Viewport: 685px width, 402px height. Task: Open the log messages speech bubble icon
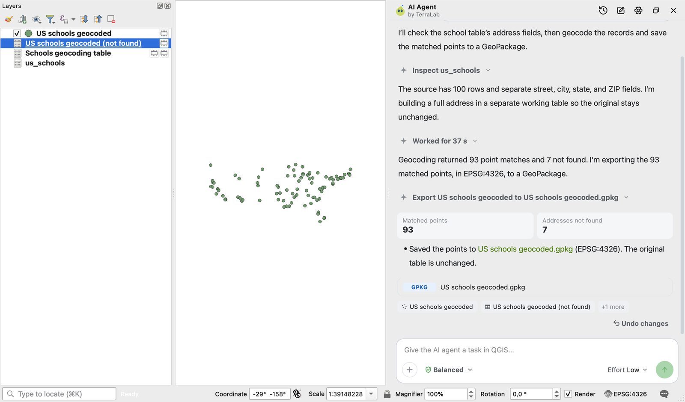[664, 394]
